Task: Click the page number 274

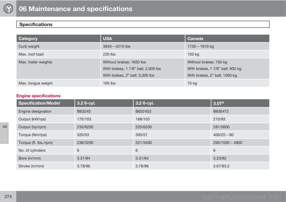Action: click(8, 197)
